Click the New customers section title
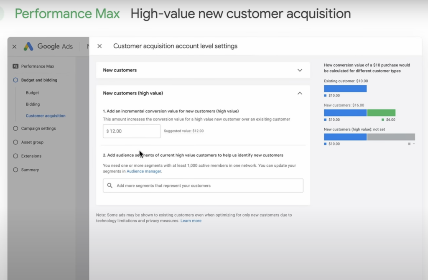Screen dimensions: 428x280 (120, 70)
